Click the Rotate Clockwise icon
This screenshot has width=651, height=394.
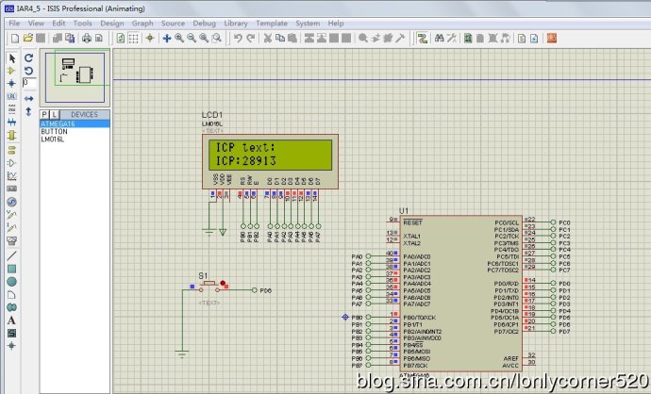pos(28,57)
